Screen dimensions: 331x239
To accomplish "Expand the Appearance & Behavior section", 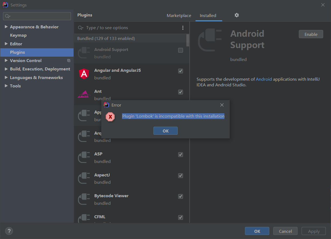I will [6, 27].
